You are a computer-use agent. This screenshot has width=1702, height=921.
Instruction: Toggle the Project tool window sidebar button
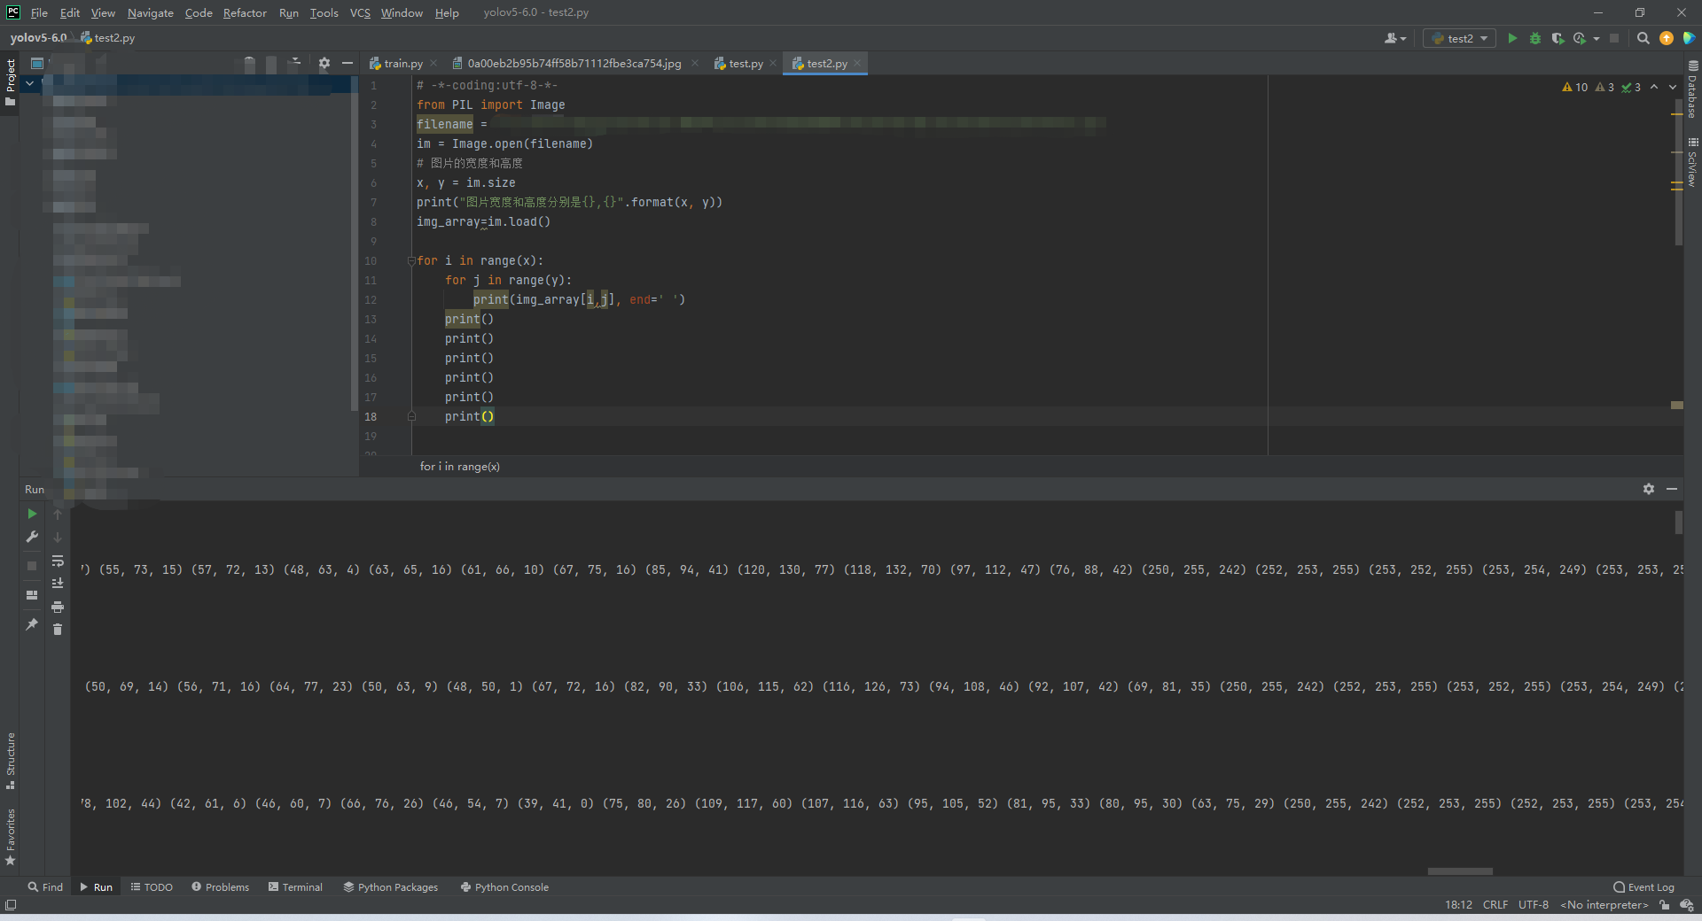click(11, 82)
